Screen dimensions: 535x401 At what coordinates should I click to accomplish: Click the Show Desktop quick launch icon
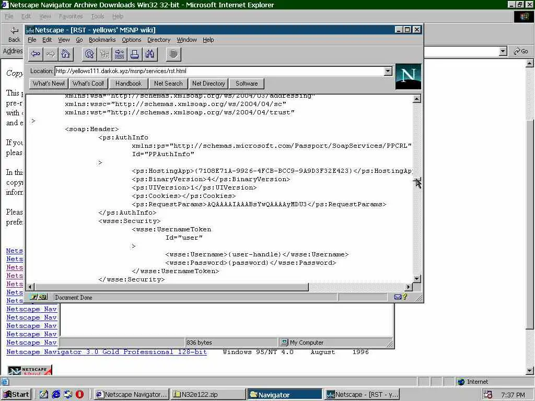(x=44, y=394)
